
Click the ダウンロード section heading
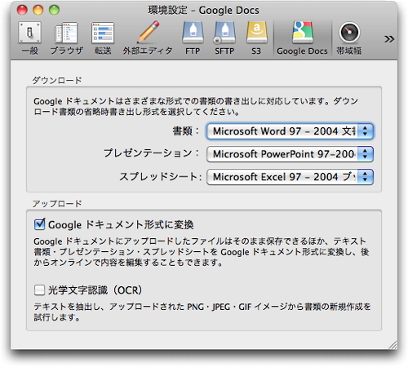[x=57, y=81]
